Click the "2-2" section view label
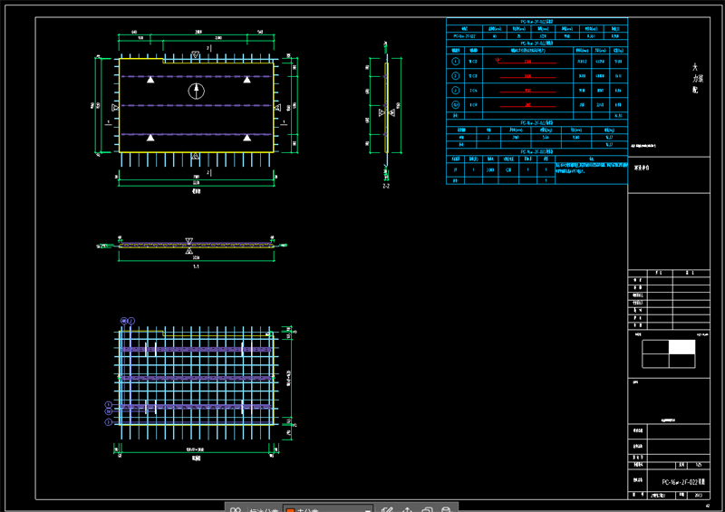 [x=386, y=186]
